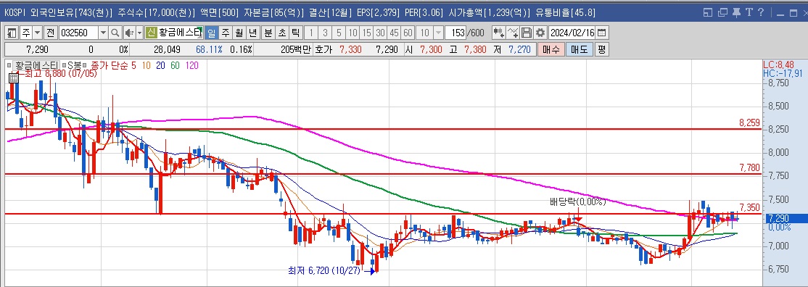Click the S봉 legend label

tap(75, 65)
